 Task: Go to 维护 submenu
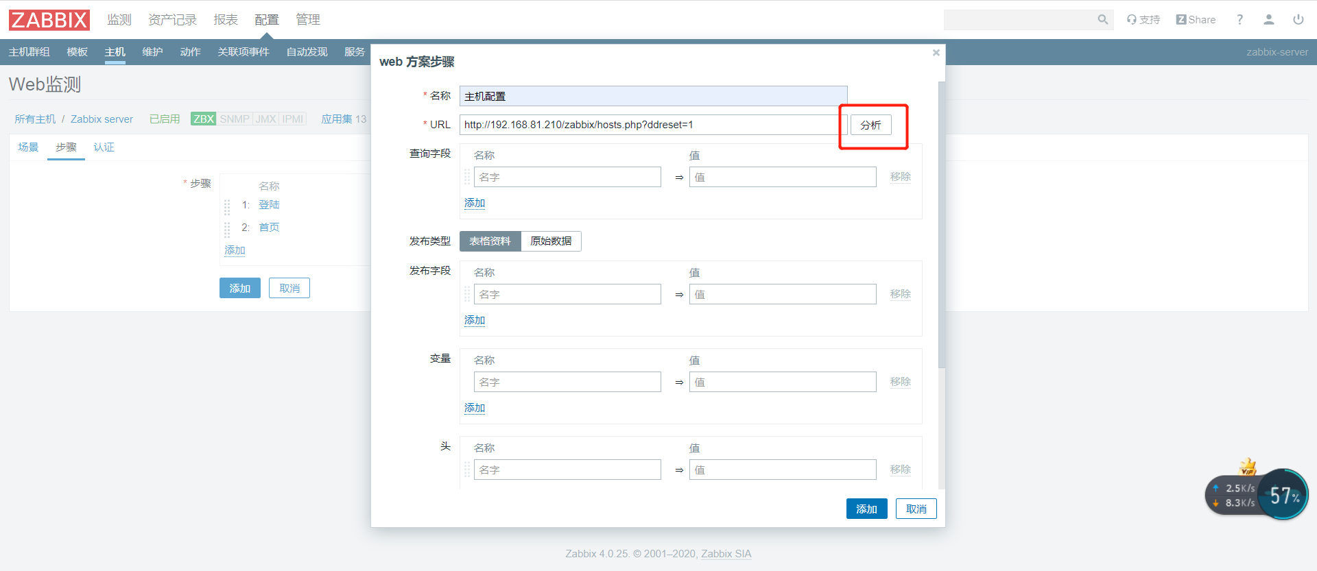152,52
